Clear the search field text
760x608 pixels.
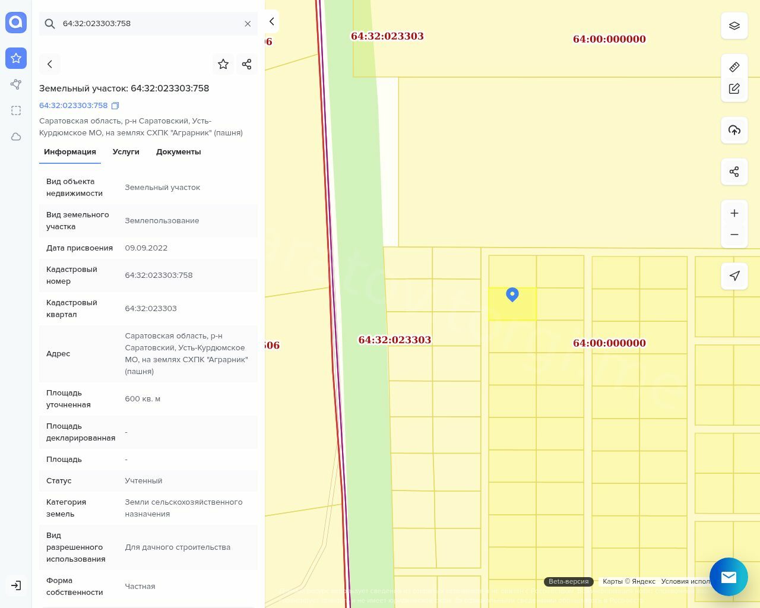(x=248, y=24)
